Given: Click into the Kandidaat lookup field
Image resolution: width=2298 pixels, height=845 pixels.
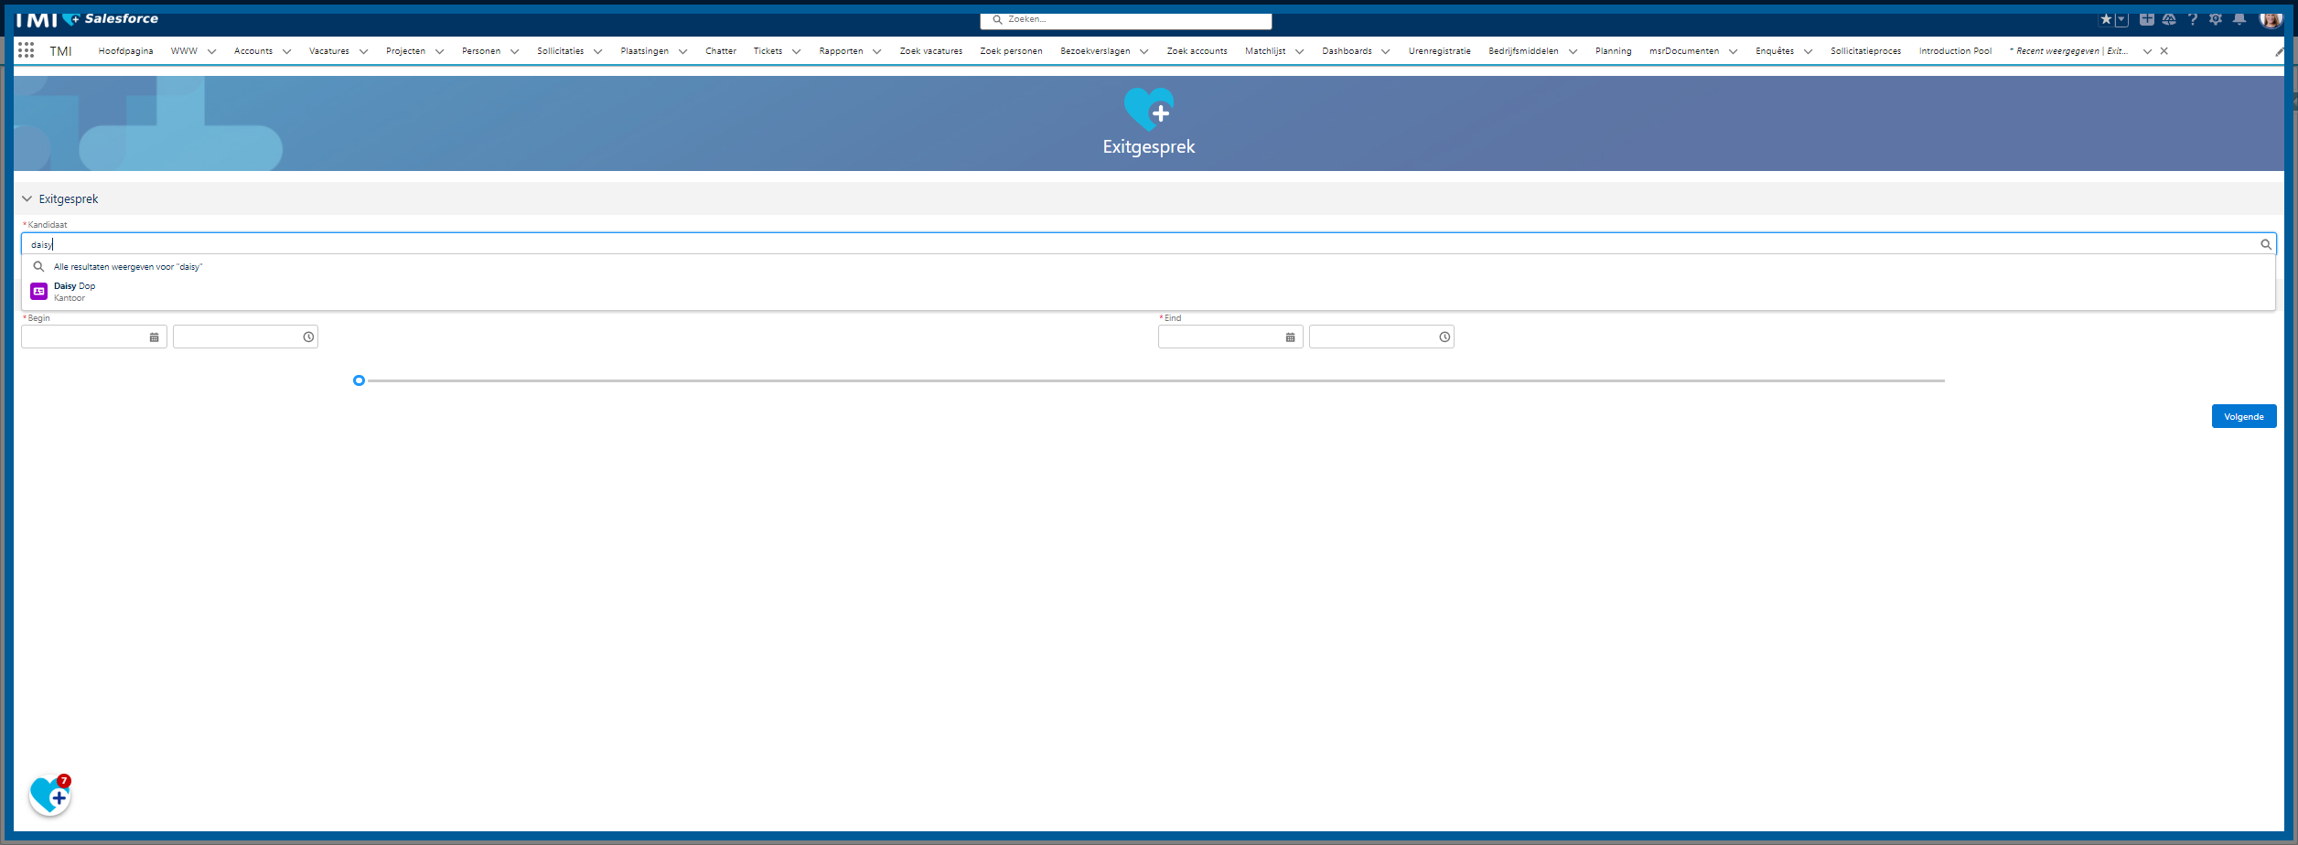Looking at the screenshot, I should point(1148,244).
